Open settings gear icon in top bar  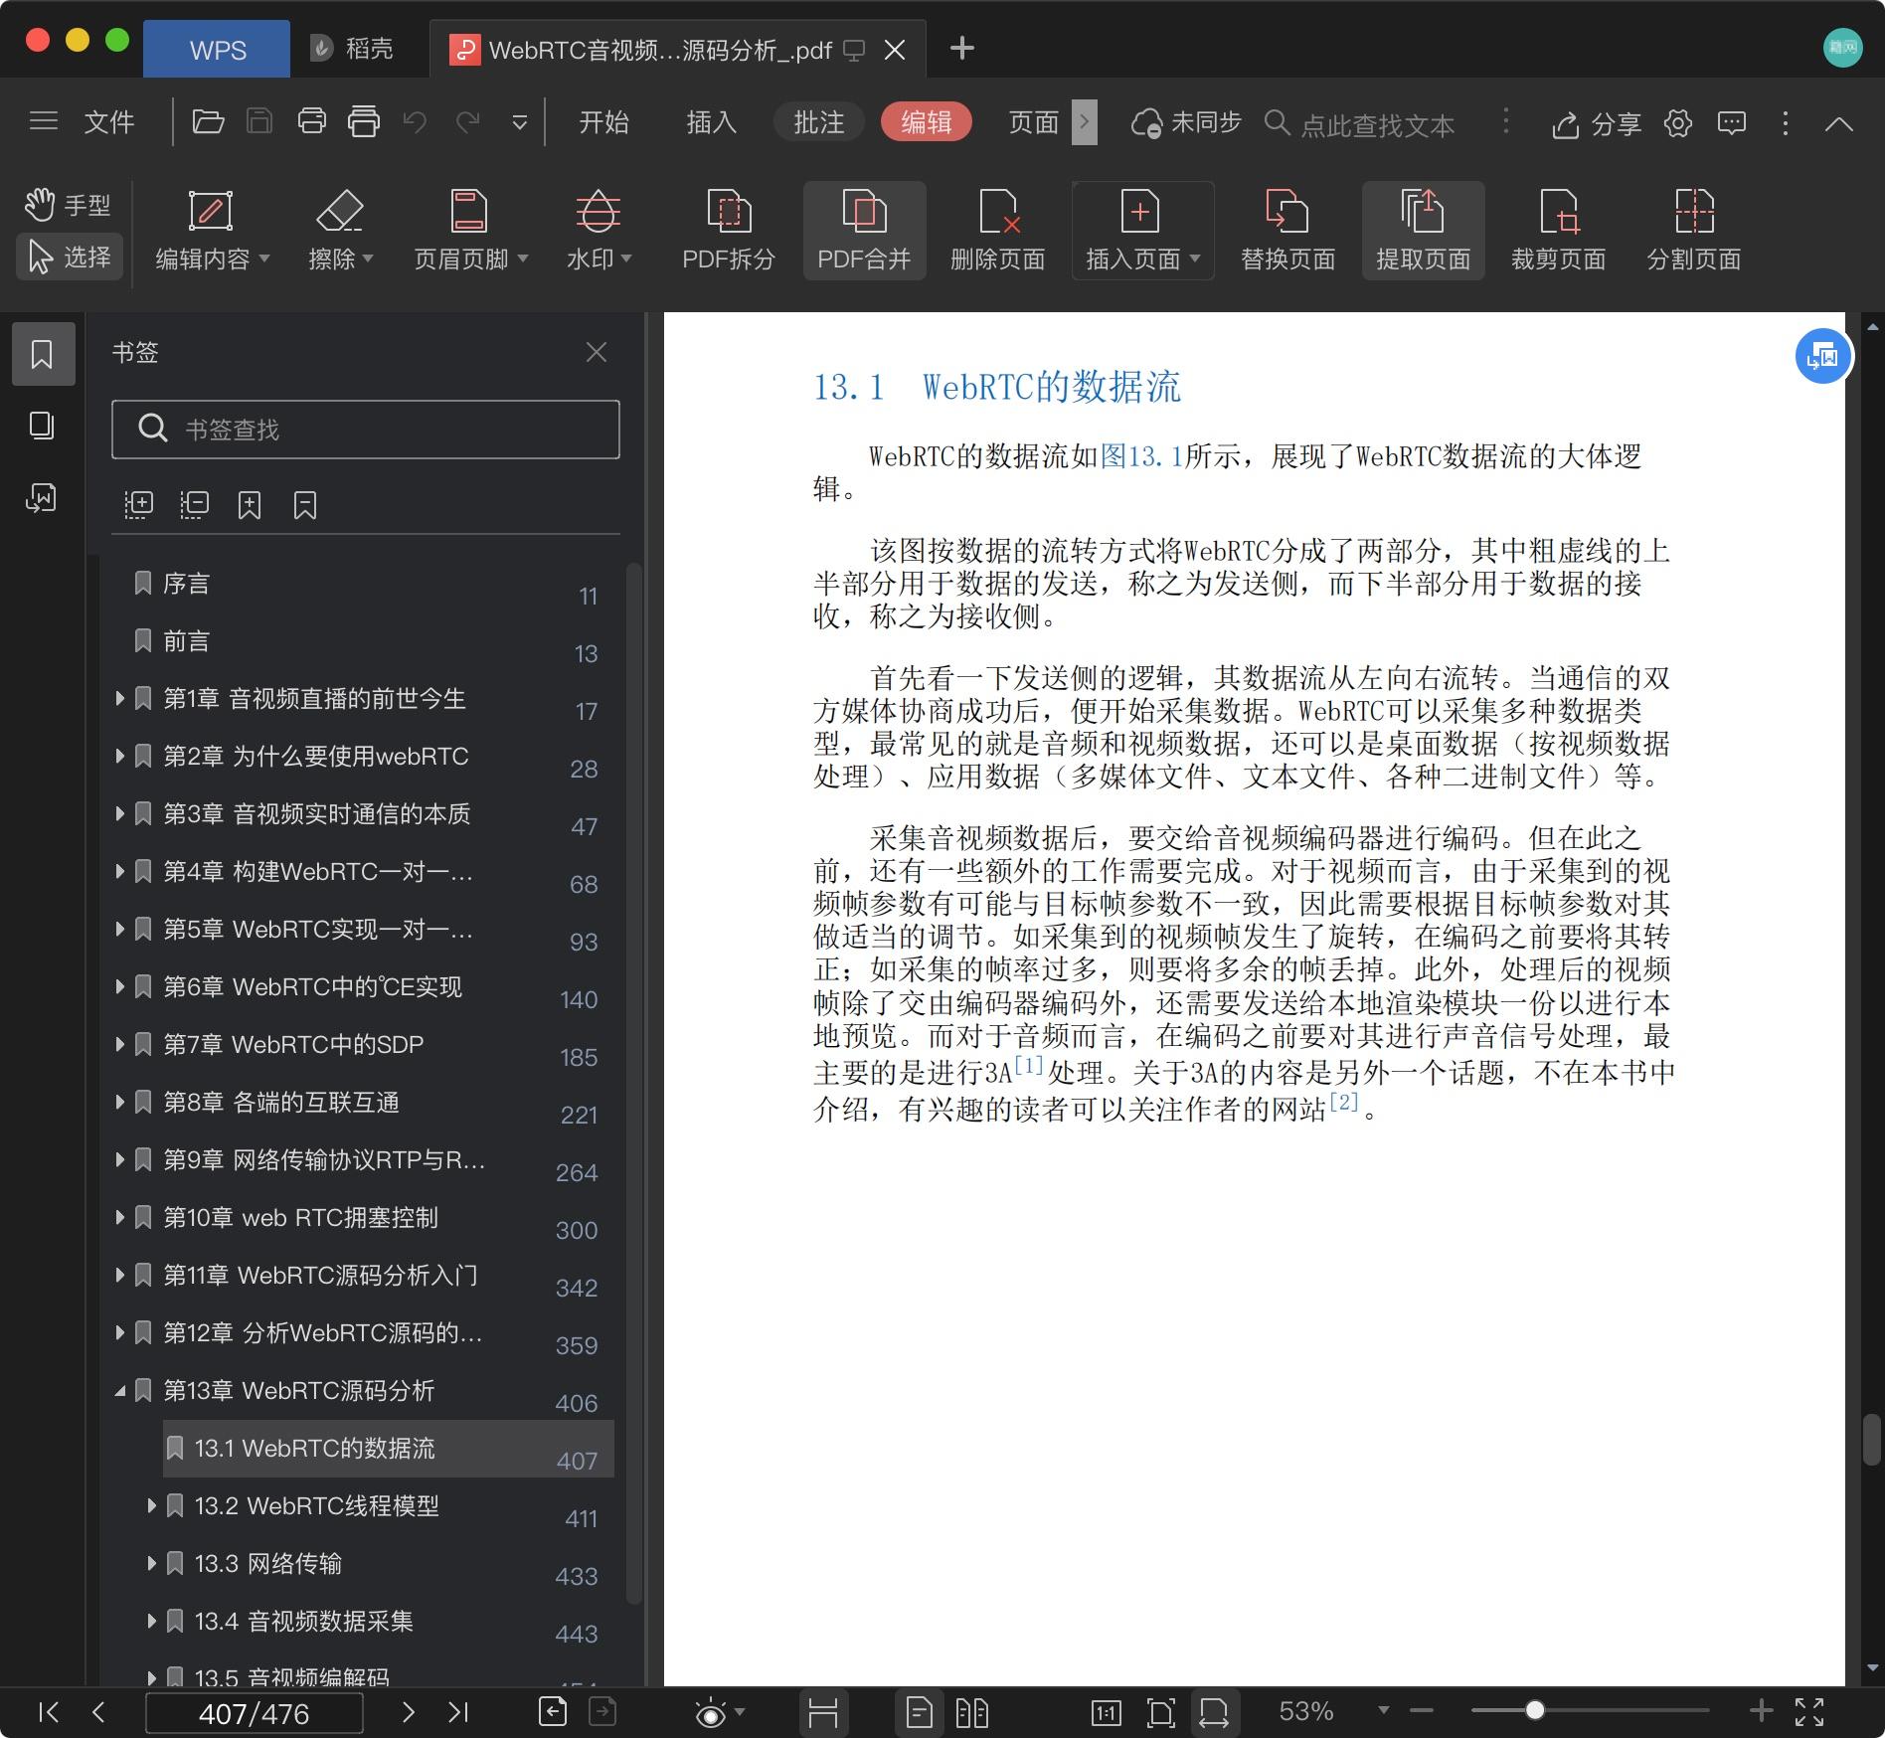pos(1678,123)
